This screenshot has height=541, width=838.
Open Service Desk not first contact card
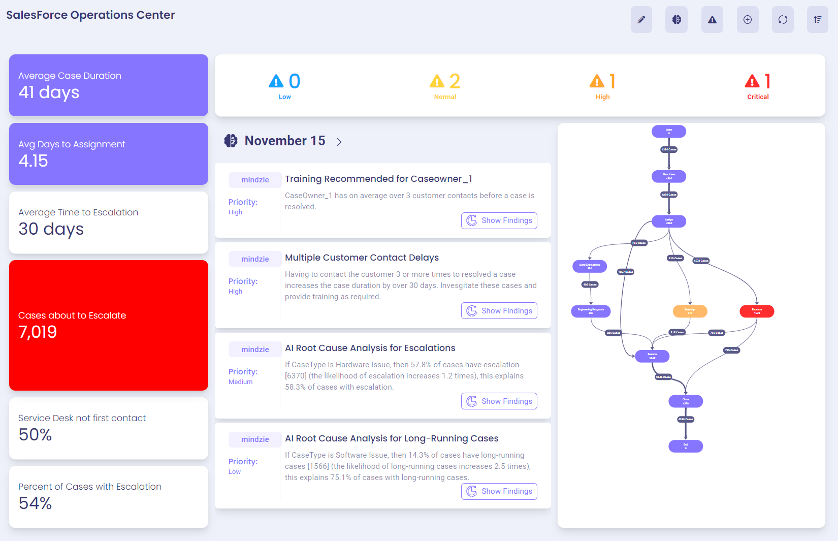tap(109, 428)
